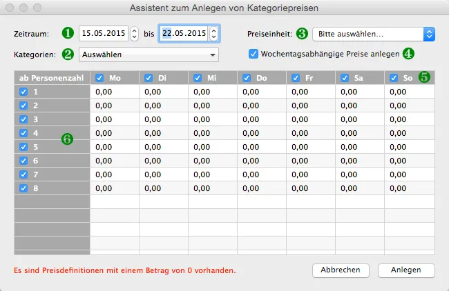Select So price cell for 7 persons

(x=410, y=174)
